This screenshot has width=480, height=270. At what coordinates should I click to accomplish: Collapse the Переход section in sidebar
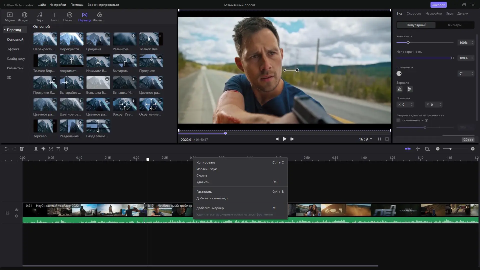5,29
